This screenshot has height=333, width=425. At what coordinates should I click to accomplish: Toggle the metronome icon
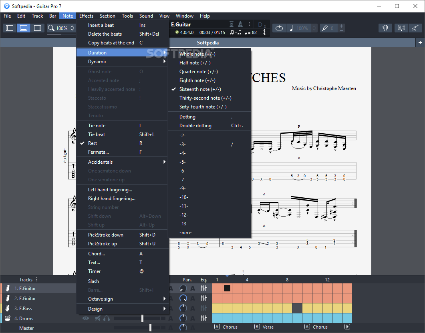(x=240, y=24)
